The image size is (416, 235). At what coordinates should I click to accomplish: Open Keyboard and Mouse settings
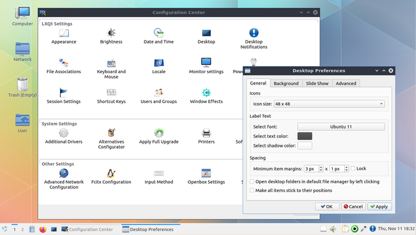coord(111,63)
